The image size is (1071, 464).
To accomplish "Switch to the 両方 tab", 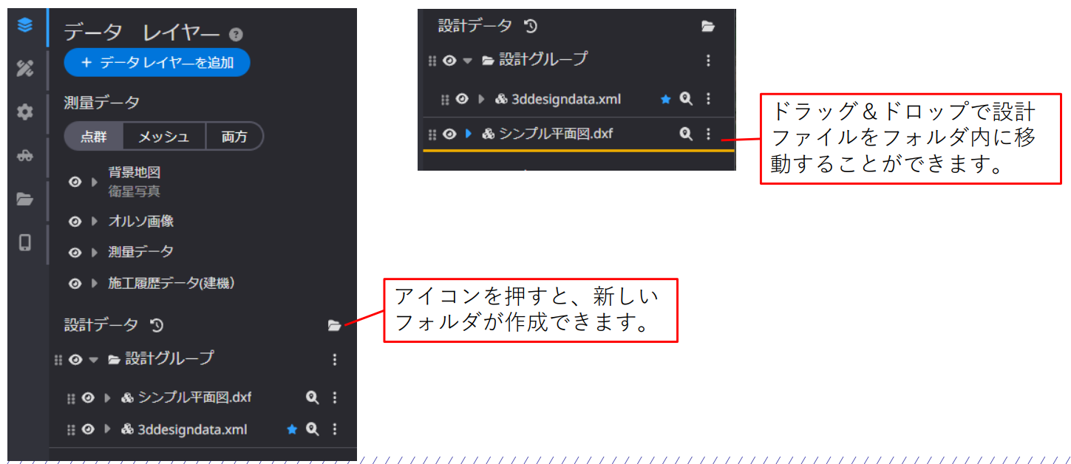I will click(x=234, y=137).
